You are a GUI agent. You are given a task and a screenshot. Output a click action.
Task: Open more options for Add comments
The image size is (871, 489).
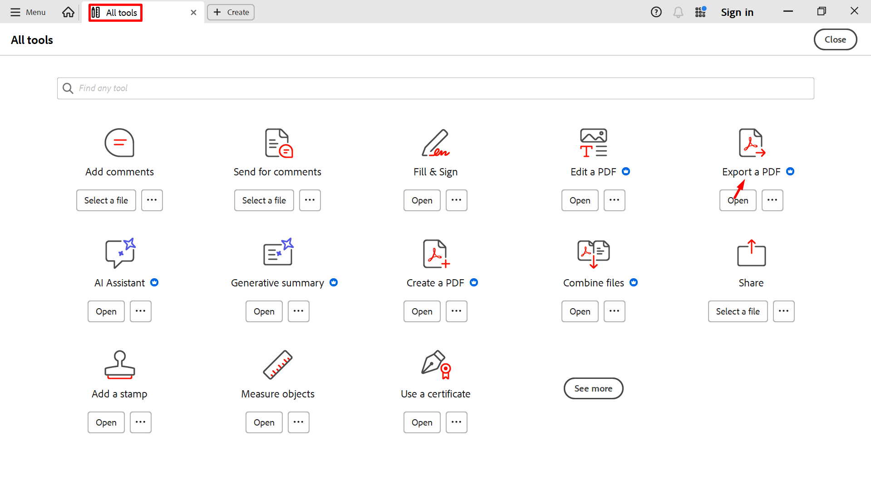coord(152,200)
